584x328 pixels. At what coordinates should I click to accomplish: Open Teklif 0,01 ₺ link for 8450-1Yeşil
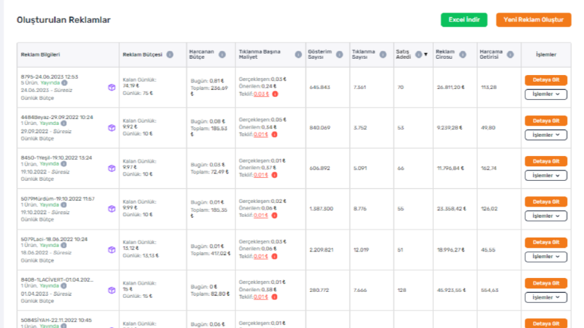click(261, 175)
